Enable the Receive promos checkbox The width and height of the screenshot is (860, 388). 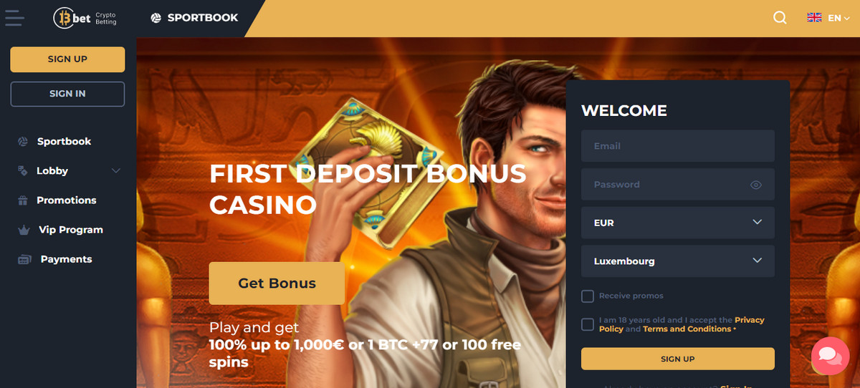pyautogui.click(x=588, y=296)
